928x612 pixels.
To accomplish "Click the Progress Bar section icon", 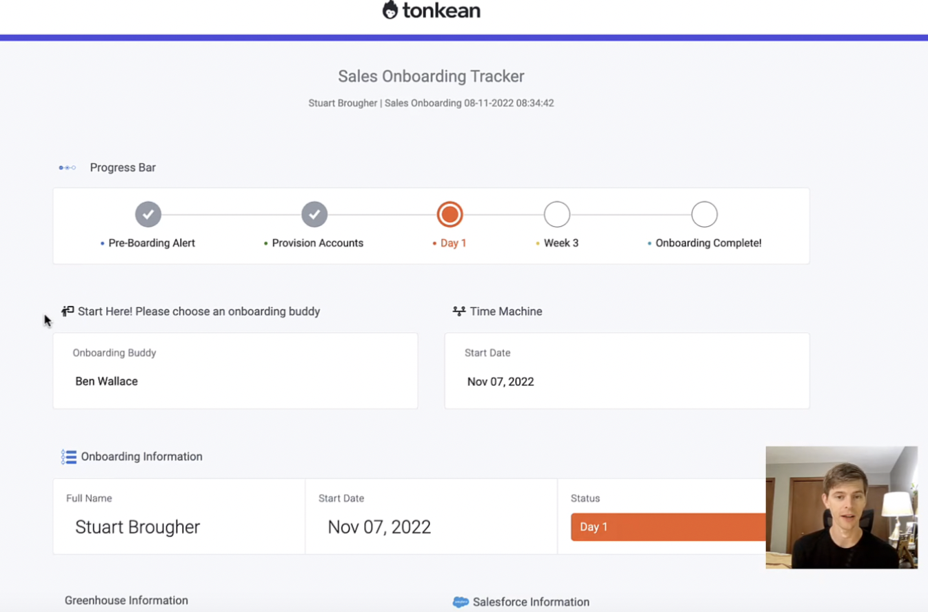I will (x=67, y=167).
